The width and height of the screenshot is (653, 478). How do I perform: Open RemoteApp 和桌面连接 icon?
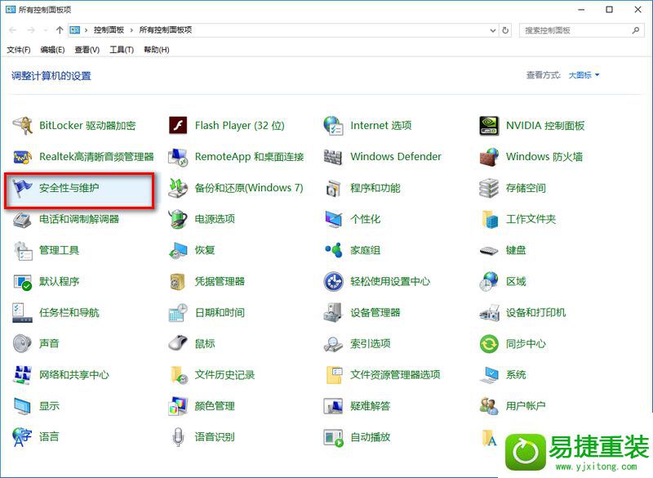click(178, 157)
